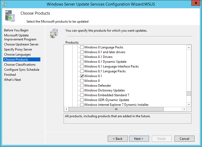Select Choose Upstream Server step

pos(21,44)
